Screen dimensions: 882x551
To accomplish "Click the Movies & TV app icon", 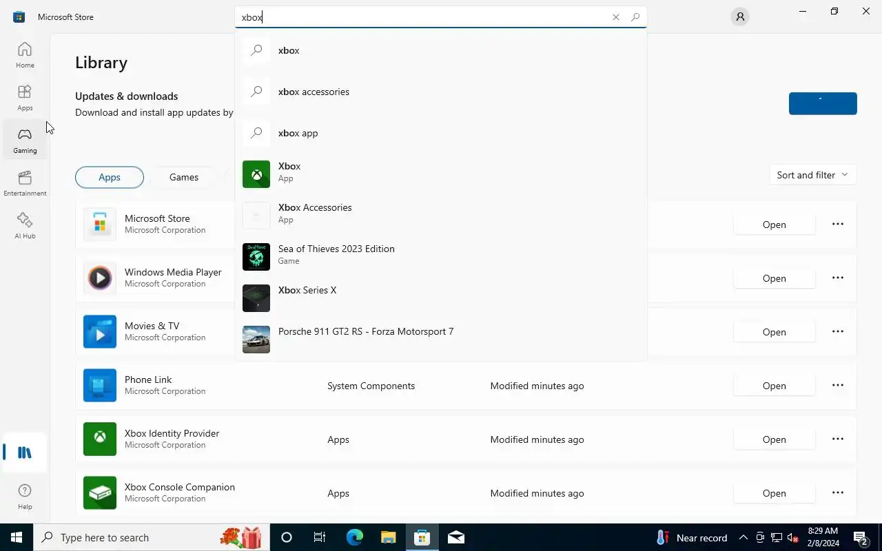I will coord(100,331).
